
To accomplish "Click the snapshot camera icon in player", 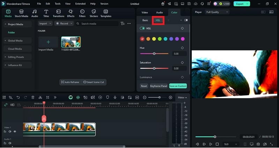I will pyautogui.click(x=258, y=144).
